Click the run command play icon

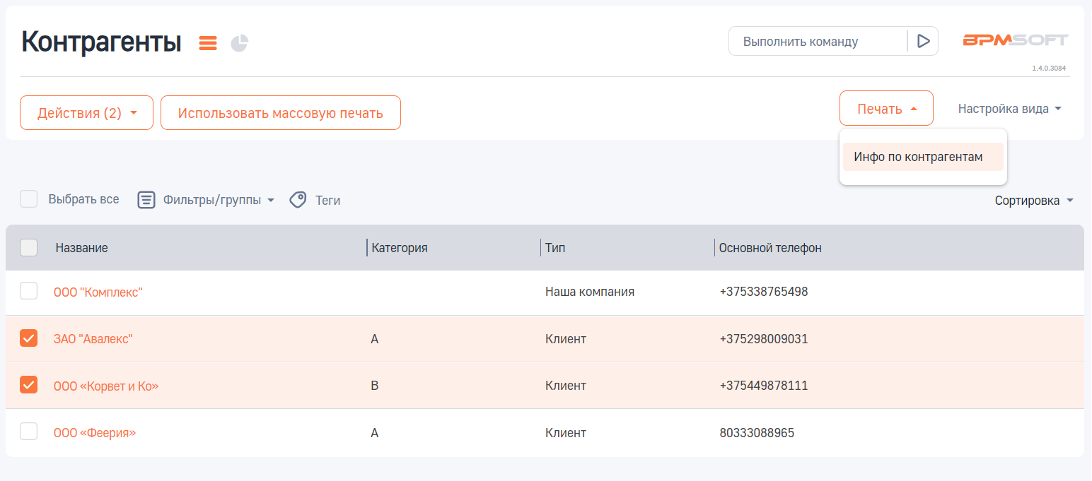923,41
